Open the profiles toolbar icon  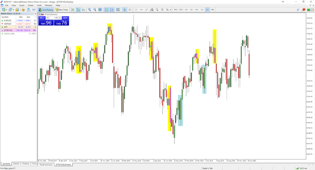(x=10, y=10)
